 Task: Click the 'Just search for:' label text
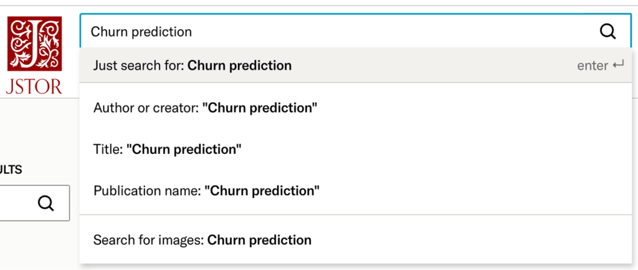[x=139, y=65]
